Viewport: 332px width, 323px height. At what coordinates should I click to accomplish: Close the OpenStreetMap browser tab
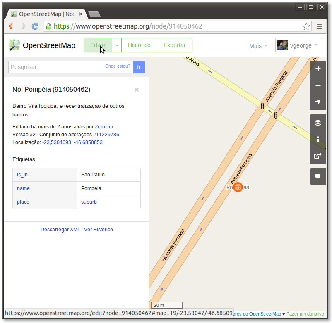[81, 14]
